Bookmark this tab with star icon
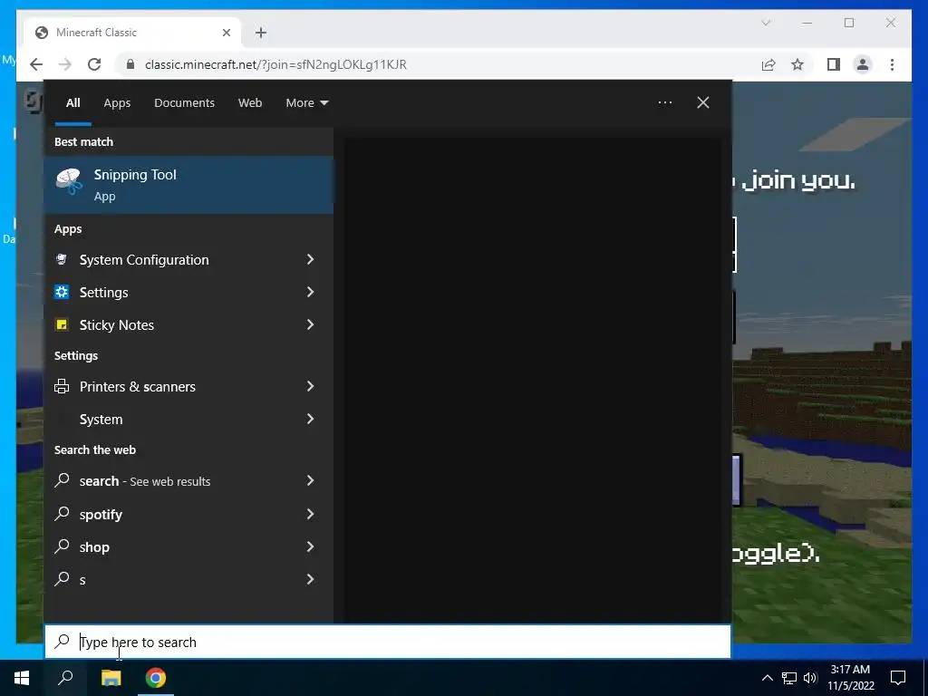 pyautogui.click(x=797, y=64)
